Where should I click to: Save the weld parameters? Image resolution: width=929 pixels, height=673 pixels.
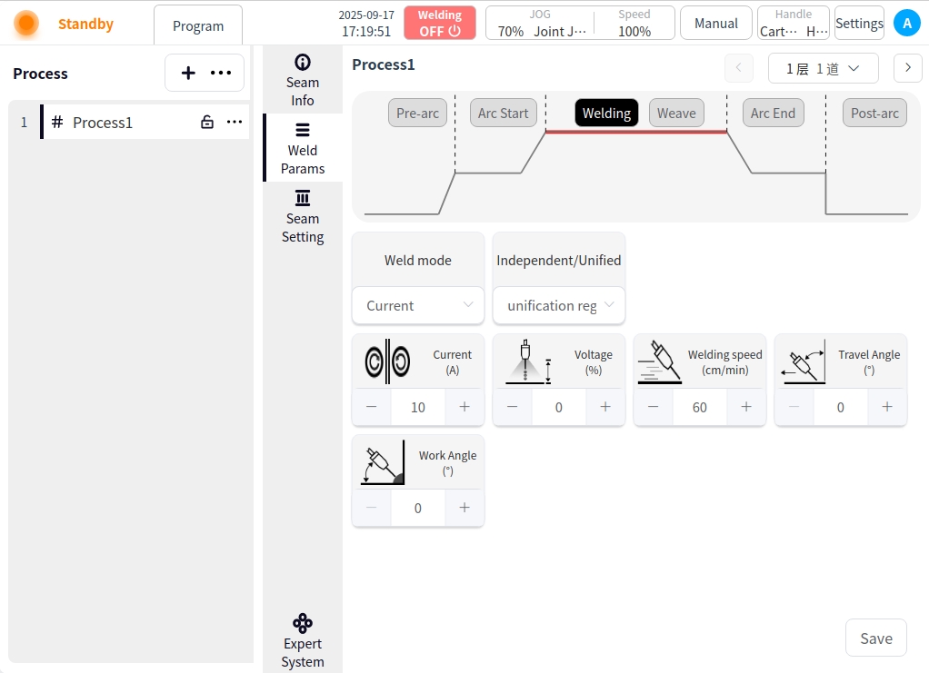875,638
